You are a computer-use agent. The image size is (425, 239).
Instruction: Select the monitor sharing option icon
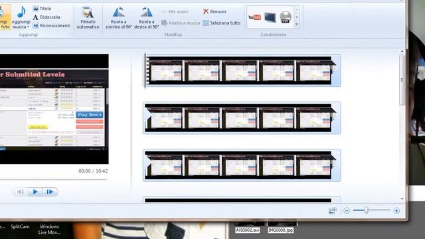click(270, 17)
